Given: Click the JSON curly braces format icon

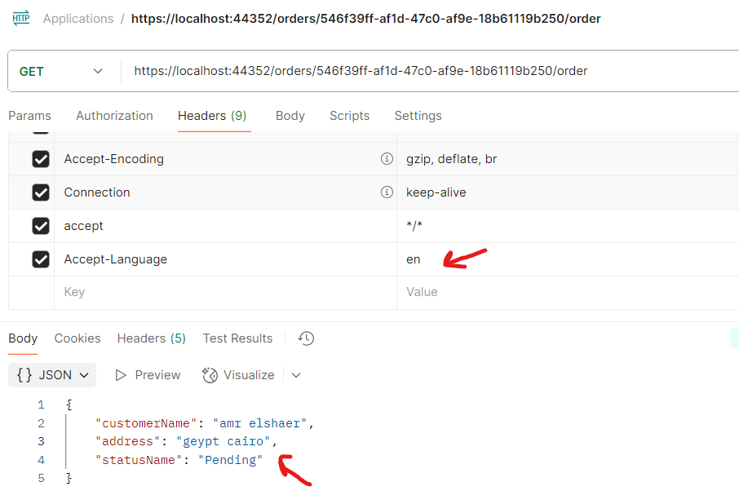Looking at the screenshot, I should coord(24,375).
